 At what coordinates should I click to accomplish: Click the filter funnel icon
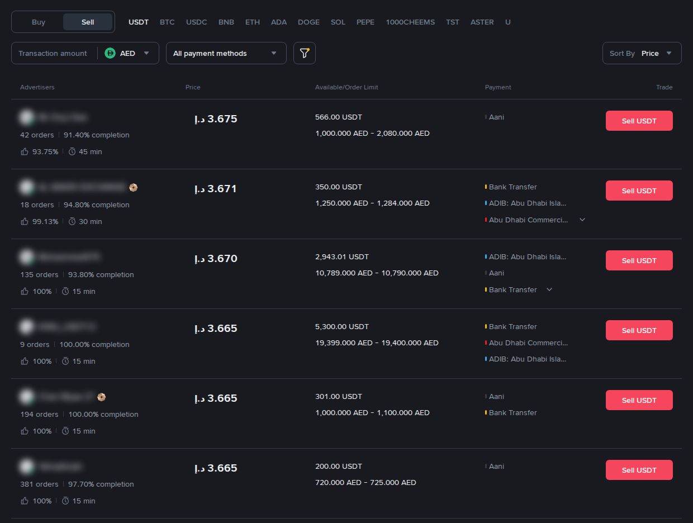pyautogui.click(x=304, y=53)
